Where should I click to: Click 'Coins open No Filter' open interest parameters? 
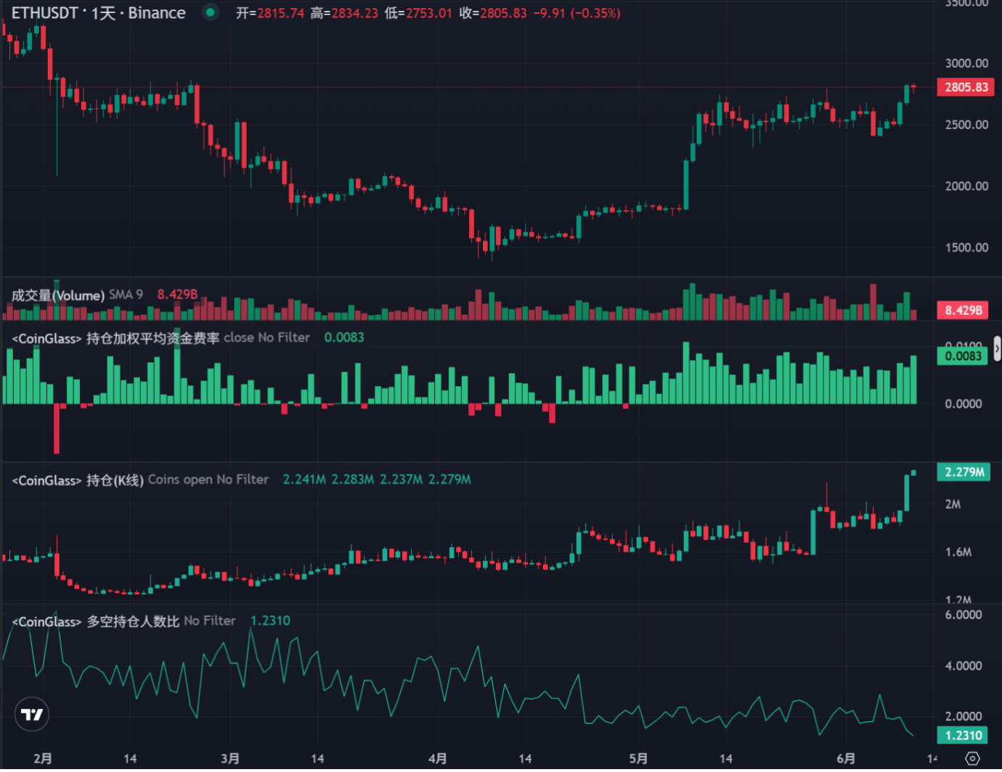pos(208,480)
